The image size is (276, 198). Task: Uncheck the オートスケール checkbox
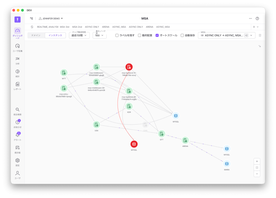[157, 35]
